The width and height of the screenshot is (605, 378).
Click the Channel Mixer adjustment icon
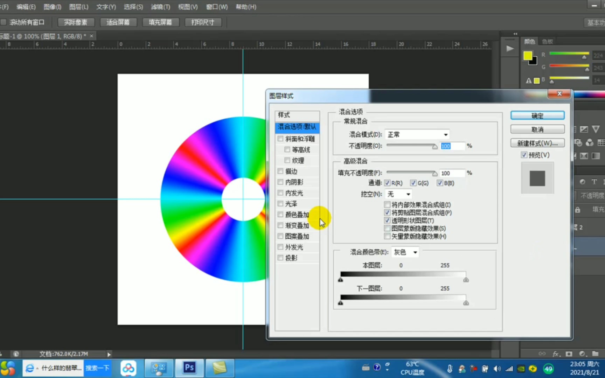[590, 143]
